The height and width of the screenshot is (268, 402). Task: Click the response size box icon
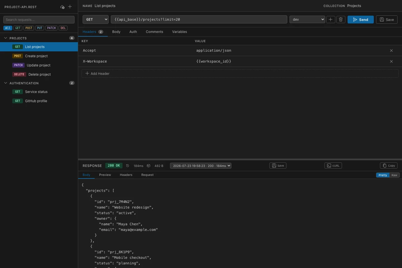(x=149, y=166)
